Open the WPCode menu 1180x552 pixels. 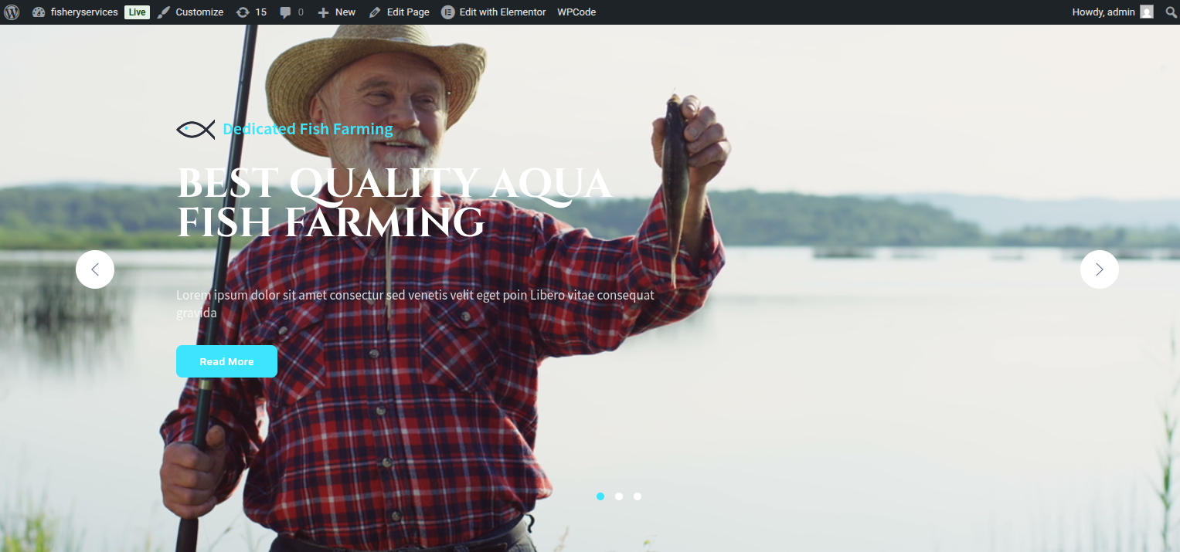click(x=576, y=12)
